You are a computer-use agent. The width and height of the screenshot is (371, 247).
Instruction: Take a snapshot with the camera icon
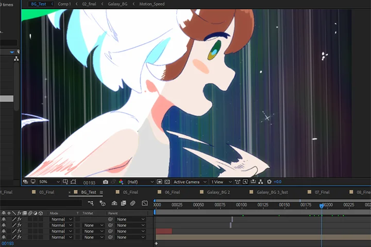coord(106,182)
